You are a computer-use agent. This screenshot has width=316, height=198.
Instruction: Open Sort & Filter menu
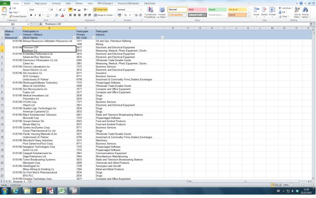click(x=297, y=13)
